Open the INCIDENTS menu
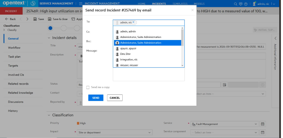283x138 pixels. pos(159,4)
